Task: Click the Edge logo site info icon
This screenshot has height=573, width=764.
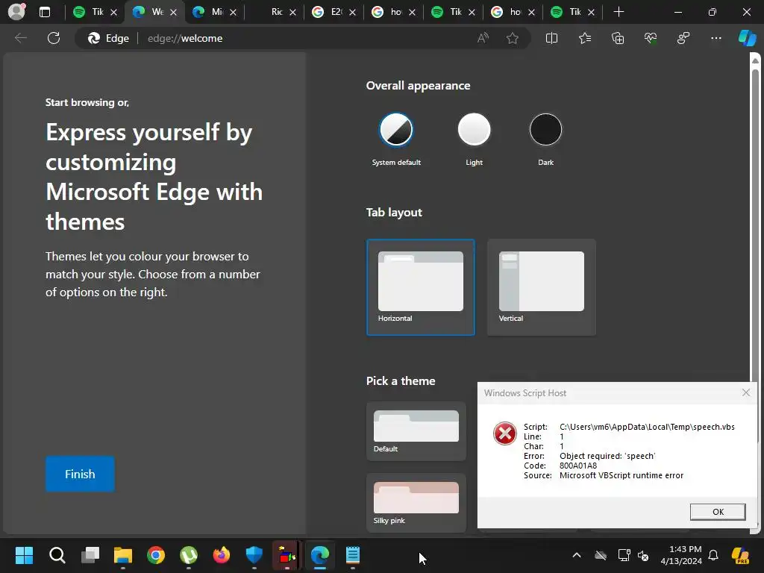Action: [x=93, y=38]
